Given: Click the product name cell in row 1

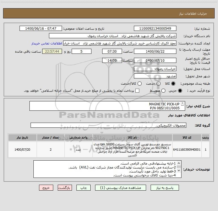Looking at the screenshot, I should [132, 150].
